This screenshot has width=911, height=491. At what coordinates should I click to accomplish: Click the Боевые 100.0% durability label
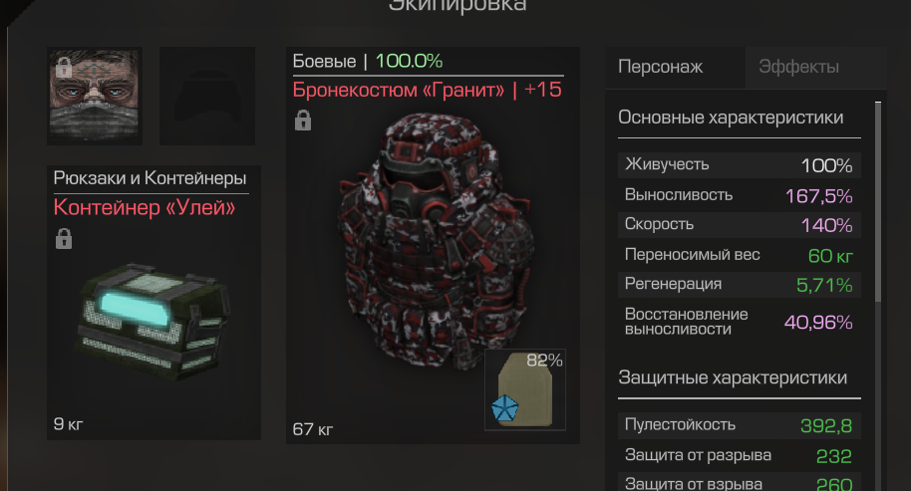point(367,61)
